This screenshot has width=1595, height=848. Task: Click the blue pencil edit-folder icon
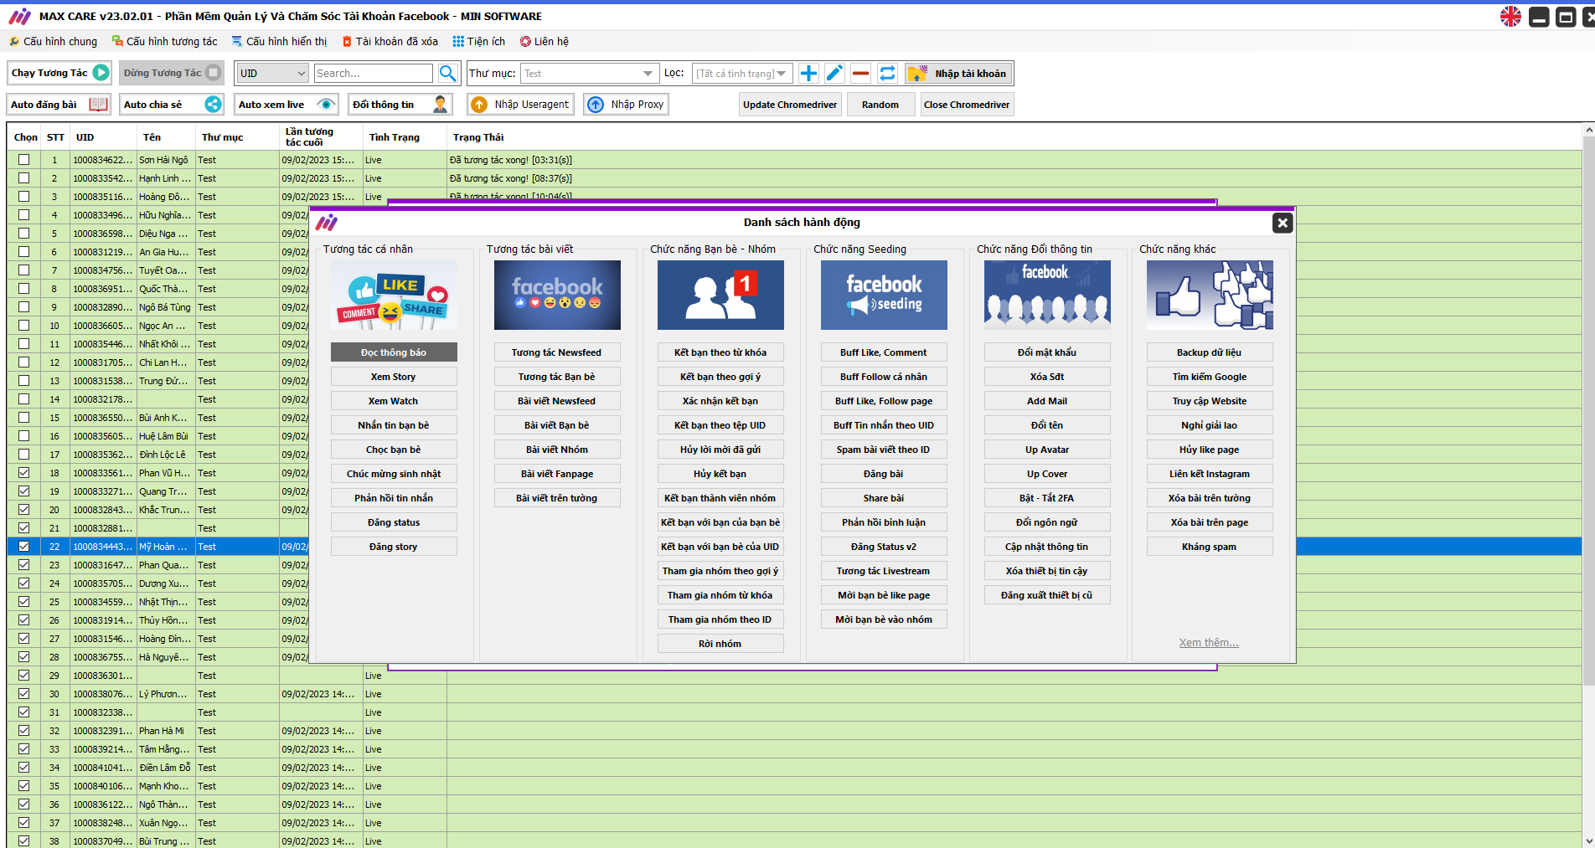coord(834,74)
